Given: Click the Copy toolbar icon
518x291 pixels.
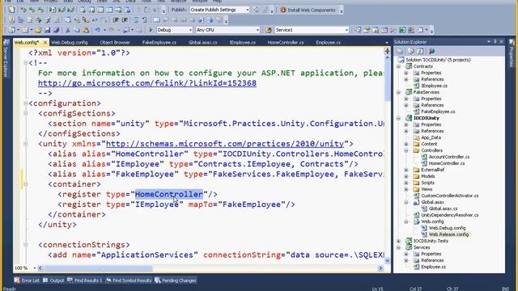Looking at the screenshot, I should [77, 30].
